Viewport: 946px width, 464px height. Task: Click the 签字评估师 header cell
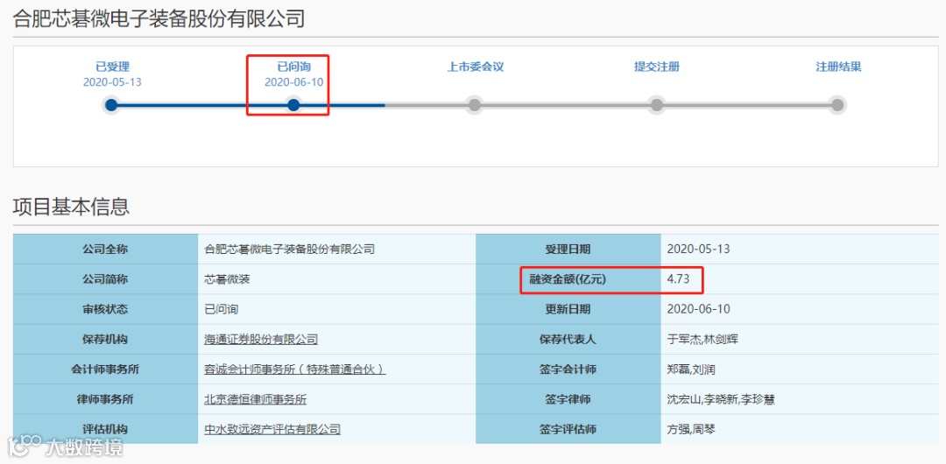(x=568, y=430)
